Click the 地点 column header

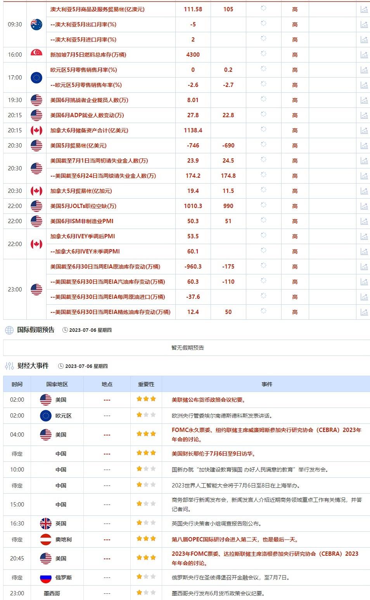107,384
